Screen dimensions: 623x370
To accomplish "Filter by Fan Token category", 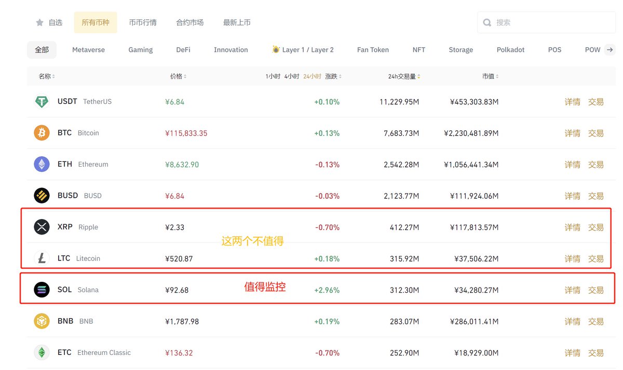I will (x=373, y=50).
